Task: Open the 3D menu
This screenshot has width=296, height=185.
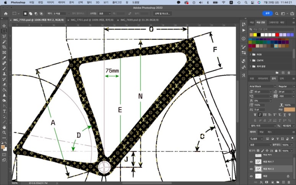Action: pos(98,2)
